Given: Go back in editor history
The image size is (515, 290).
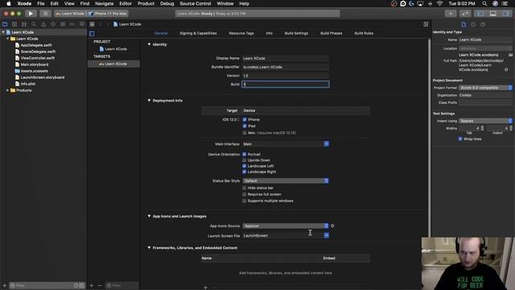Looking at the screenshot, I should pyautogui.click(x=101, y=24).
